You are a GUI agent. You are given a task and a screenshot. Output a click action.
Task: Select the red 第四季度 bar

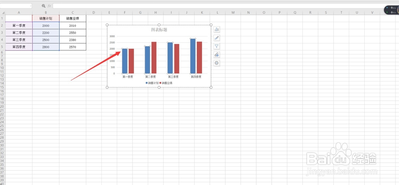point(199,57)
